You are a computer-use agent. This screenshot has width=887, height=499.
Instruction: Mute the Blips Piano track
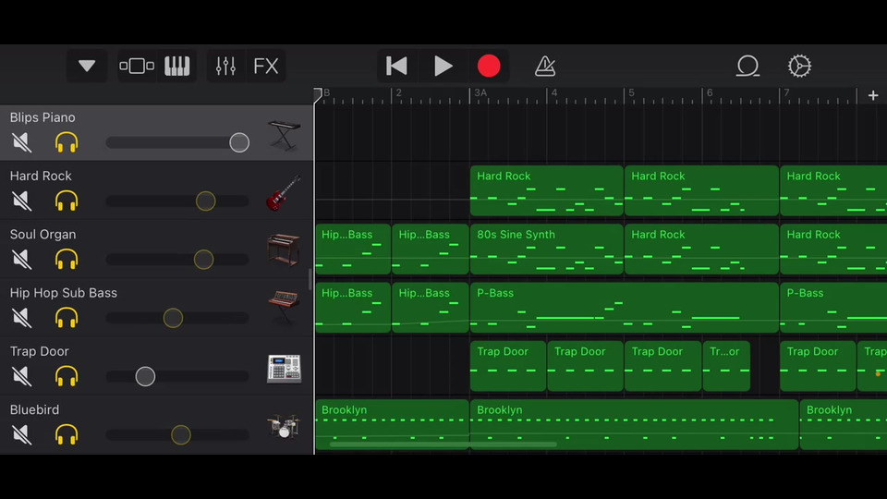point(21,142)
